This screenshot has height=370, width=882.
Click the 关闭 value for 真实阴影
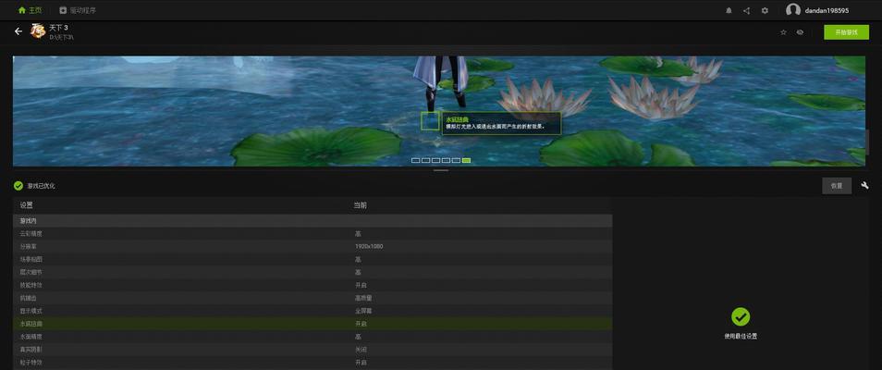361,350
